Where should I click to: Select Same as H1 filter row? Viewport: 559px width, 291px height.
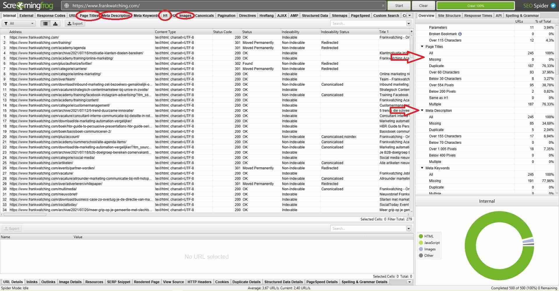click(485, 98)
